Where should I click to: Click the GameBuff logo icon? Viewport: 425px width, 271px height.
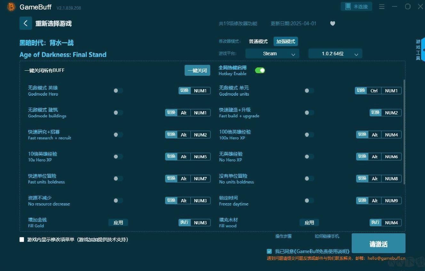tap(11, 7)
